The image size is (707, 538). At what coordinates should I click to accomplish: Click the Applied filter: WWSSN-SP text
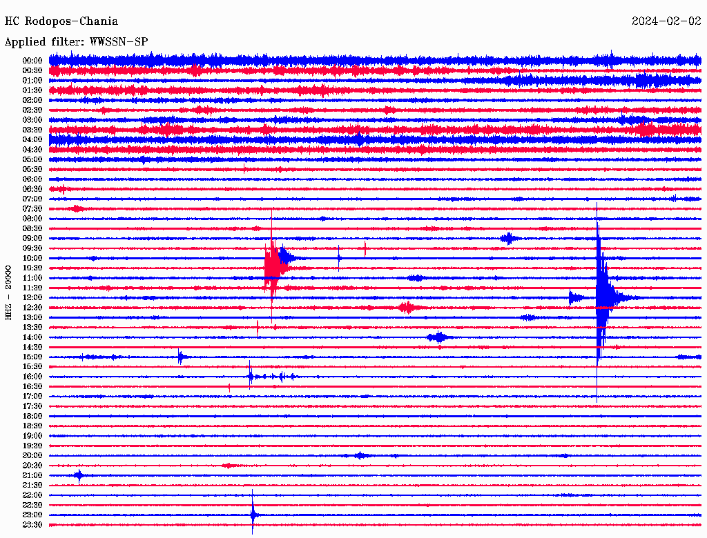click(x=76, y=41)
